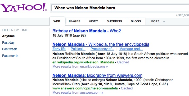Open Birthday of Nelson Mandela - Who2 result
The width and height of the screenshot is (189, 96).
coord(87,31)
